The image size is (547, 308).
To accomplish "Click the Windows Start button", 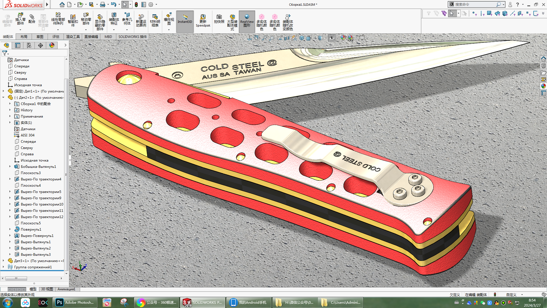I will [x=8, y=303].
